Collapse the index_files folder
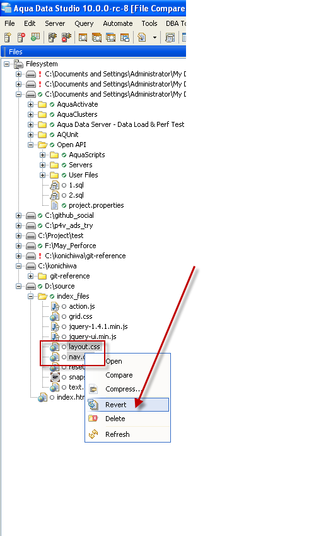Viewport: 309px width, 536px height. 31,296
